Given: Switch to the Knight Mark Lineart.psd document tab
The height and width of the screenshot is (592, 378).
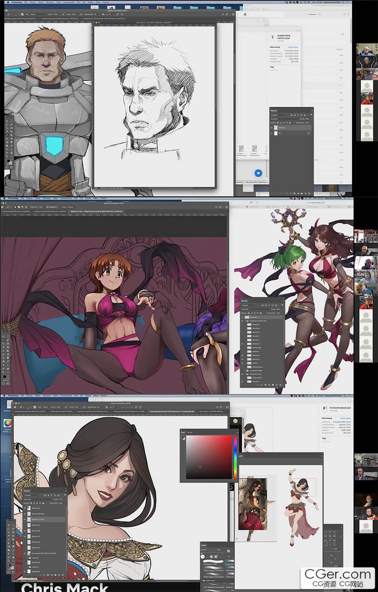Looking at the screenshot, I should (x=104, y=18).
